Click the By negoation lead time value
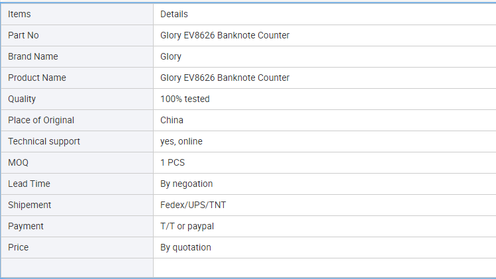496x279 pixels. coord(186,184)
